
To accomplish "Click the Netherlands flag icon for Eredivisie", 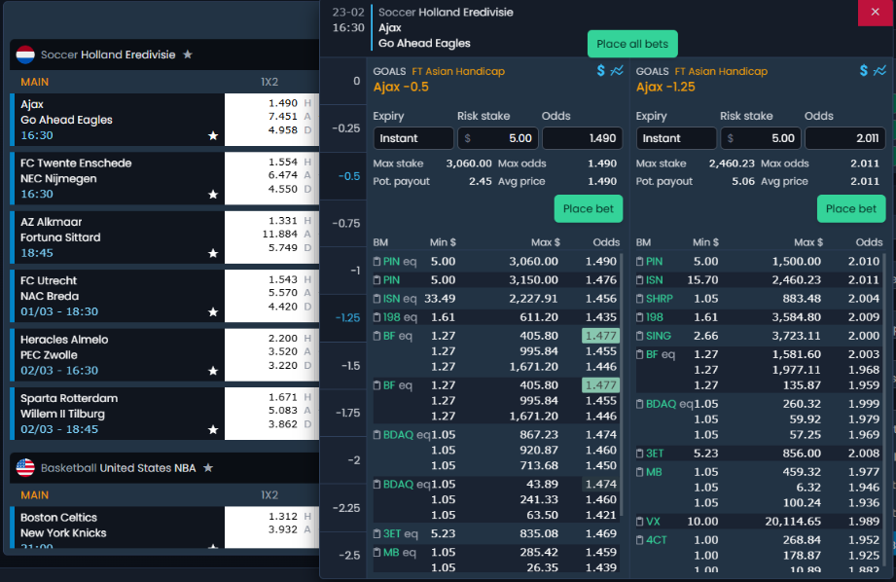I will coord(25,55).
